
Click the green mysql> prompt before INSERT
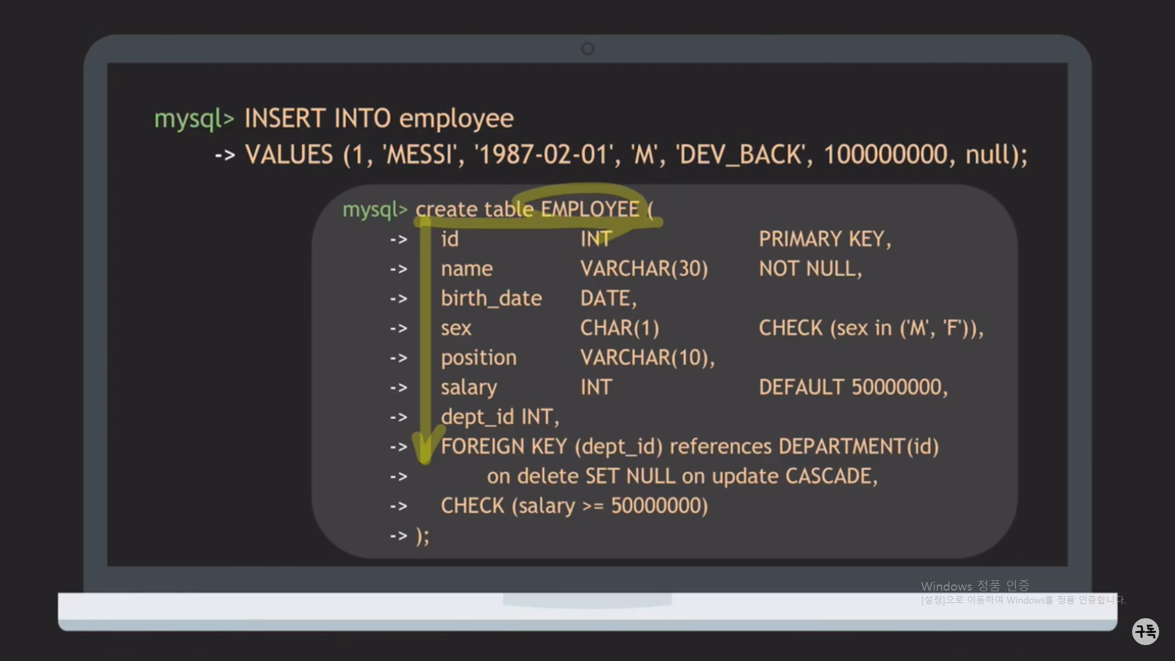tap(194, 118)
